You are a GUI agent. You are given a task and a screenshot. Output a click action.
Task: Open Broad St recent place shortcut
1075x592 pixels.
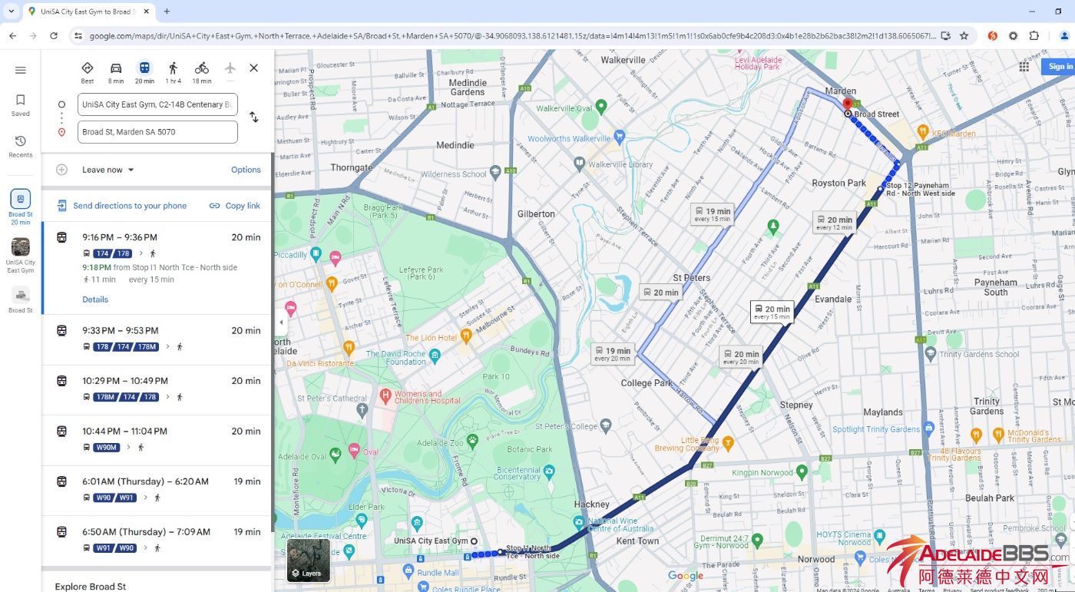tap(21, 300)
